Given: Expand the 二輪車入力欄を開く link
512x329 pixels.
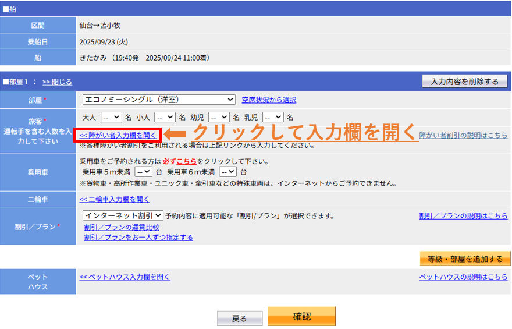Looking at the screenshot, I should [x=114, y=199].
